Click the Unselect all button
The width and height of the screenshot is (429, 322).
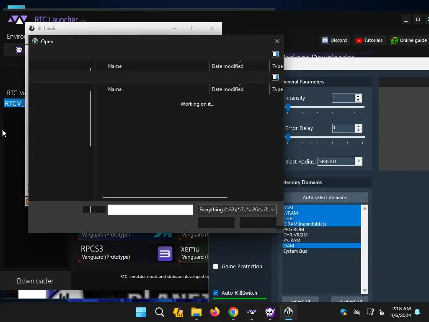pos(350,299)
